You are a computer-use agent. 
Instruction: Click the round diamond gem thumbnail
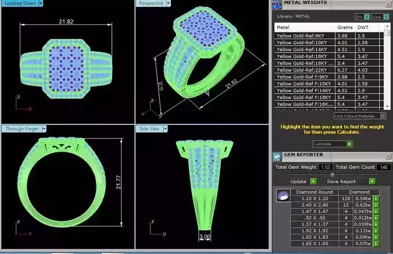click(283, 196)
